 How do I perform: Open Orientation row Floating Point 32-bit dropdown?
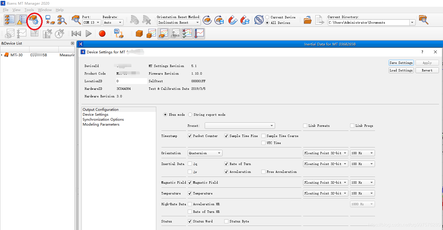coord(326,153)
